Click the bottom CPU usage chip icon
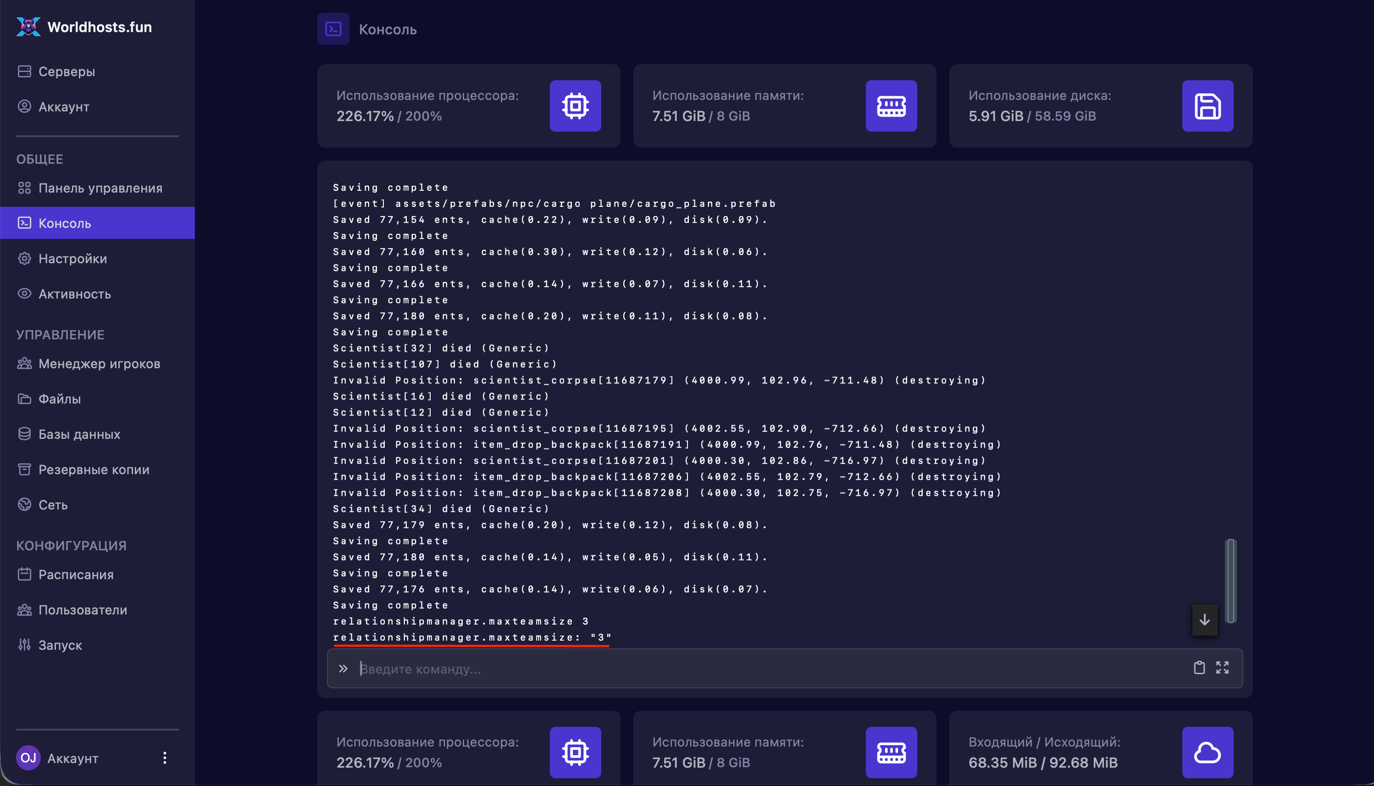The image size is (1374, 786). 575,752
